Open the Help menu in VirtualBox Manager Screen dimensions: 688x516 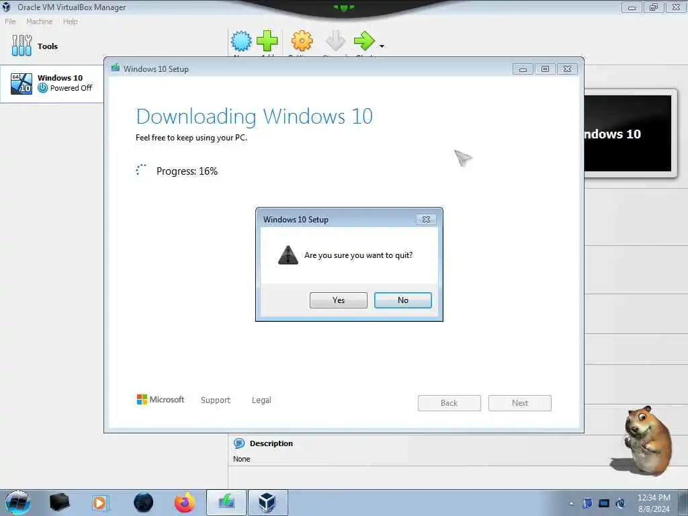pyautogui.click(x=70, y=21)
